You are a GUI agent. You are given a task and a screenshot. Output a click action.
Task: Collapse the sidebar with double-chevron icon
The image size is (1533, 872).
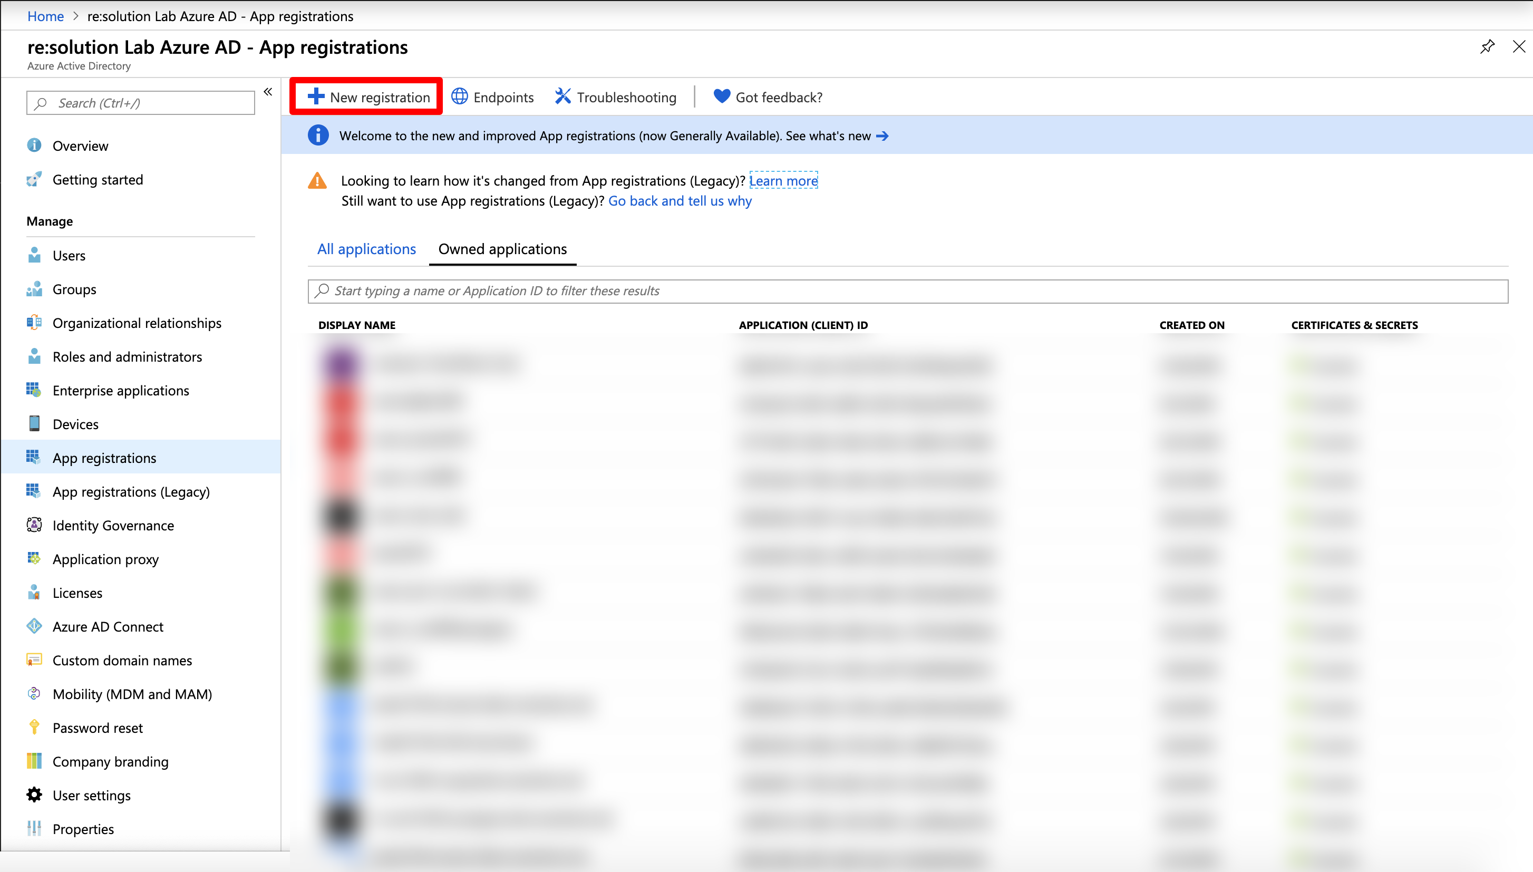tap(268, 92)
